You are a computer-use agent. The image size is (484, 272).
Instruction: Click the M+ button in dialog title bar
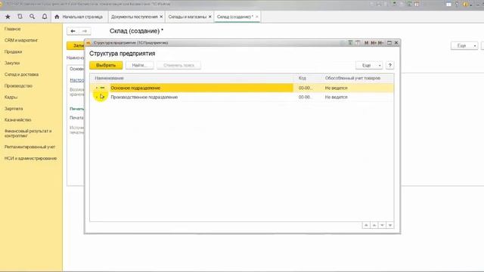click(x=374, y=43)
